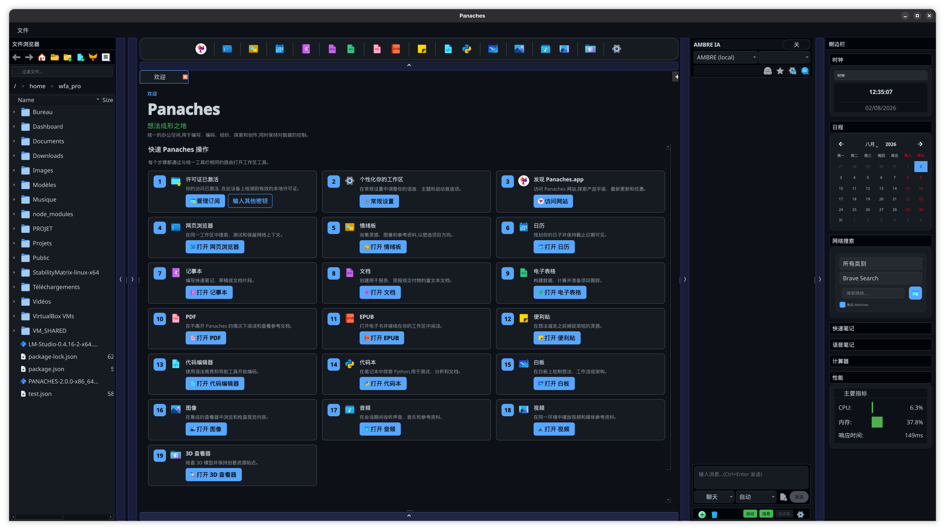945x530 pixels.
Task: Toggle the 知识库 chip in AI footer
Action: click(x=784, y=514)
